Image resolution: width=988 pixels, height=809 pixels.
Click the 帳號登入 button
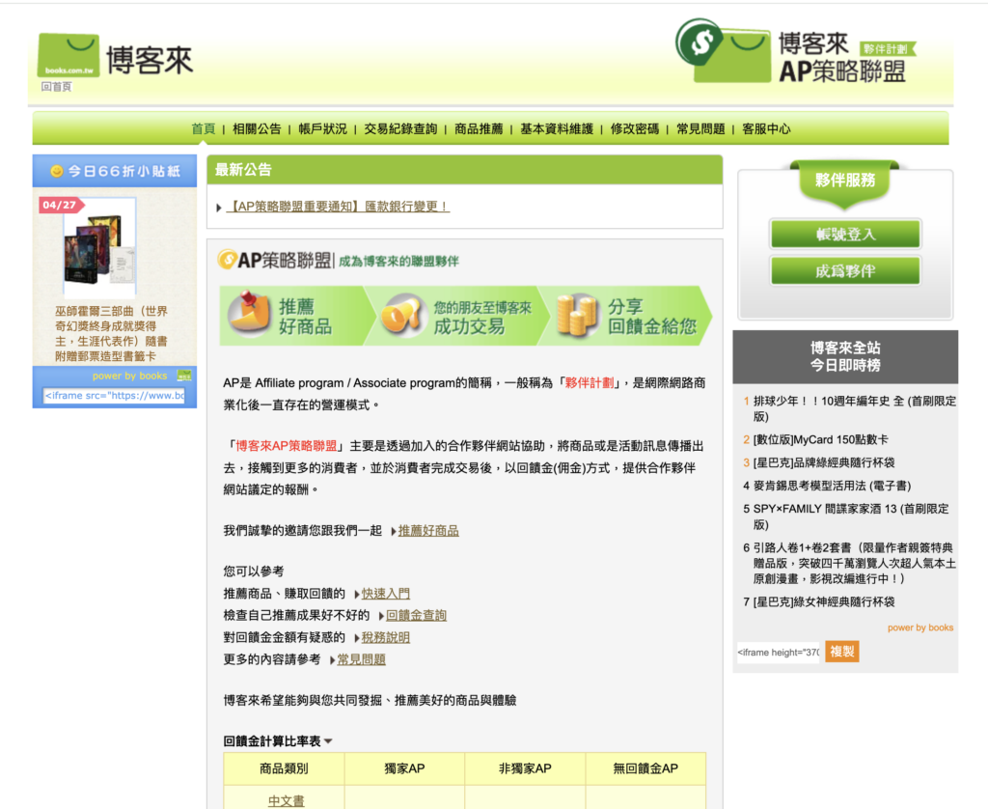(x=845, y=234)
